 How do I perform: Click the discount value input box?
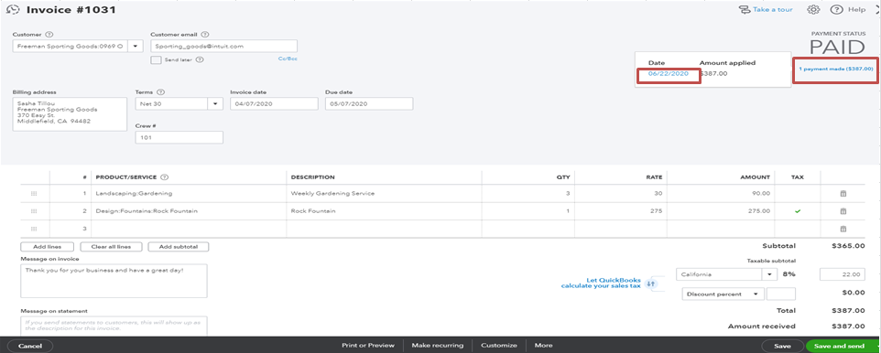(781, 294)
